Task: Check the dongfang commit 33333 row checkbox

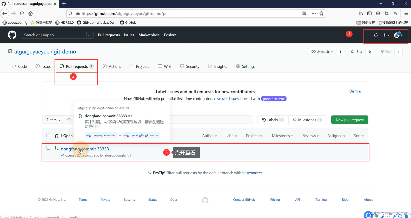Action: (x=48, y=148)
